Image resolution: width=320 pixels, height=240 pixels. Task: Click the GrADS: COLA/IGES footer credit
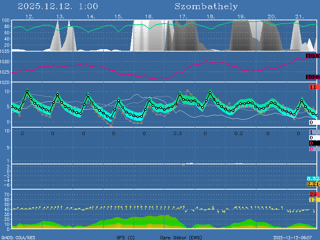tap(18, 238)
